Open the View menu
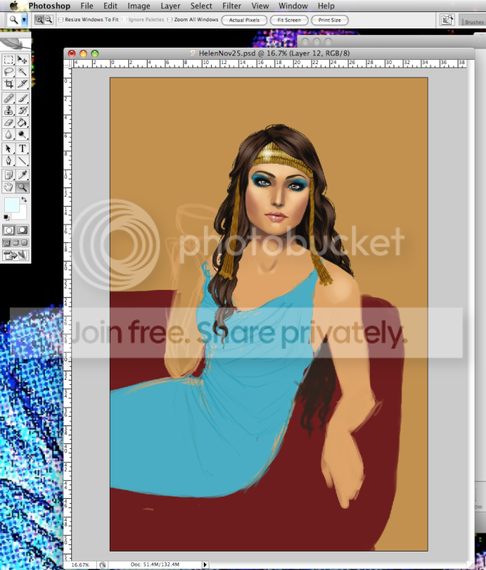486x570 pixels. [x=260, y=6]
